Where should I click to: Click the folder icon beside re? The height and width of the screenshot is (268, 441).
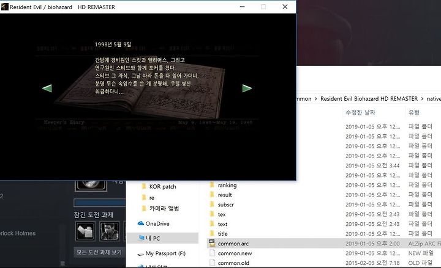[x=144, y=198]
